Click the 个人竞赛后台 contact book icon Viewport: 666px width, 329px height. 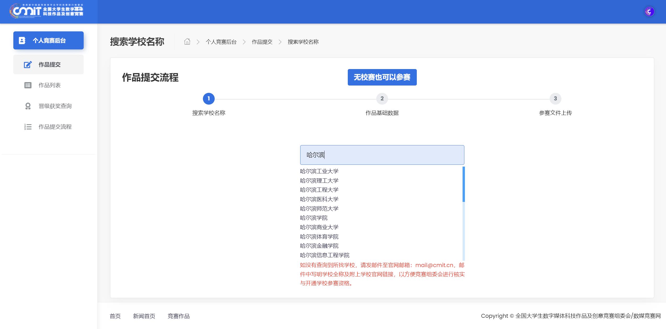coord(22,41)
